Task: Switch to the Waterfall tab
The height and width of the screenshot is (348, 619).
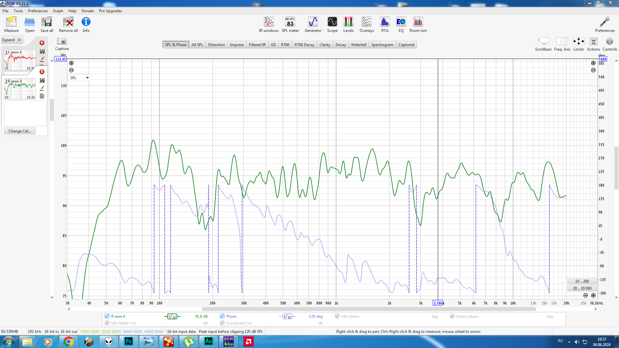Action: click(x=358, y=45)
